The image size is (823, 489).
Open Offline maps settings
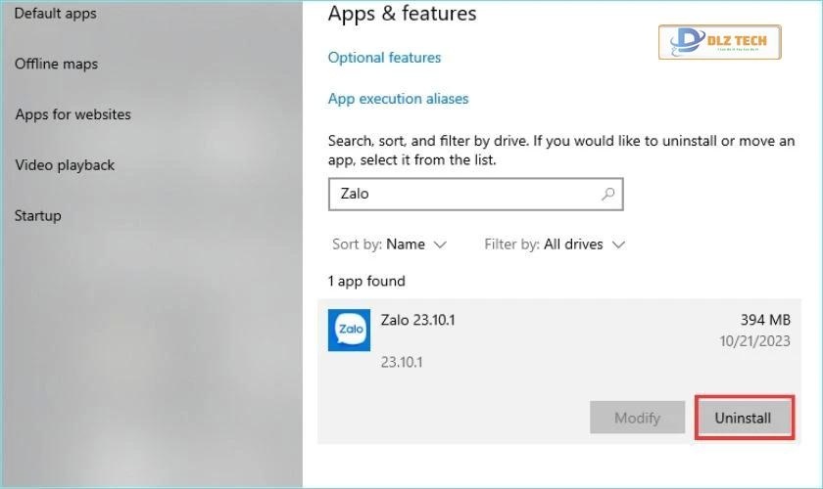pyautogui.click(x=56, y=64)
